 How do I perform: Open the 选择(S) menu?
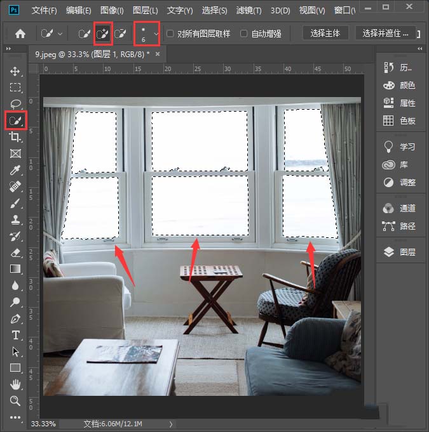click(215, 11)
